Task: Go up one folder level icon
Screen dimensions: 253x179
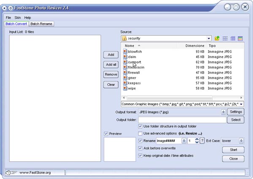Action: pyautogui.click(x=217, y=39)
